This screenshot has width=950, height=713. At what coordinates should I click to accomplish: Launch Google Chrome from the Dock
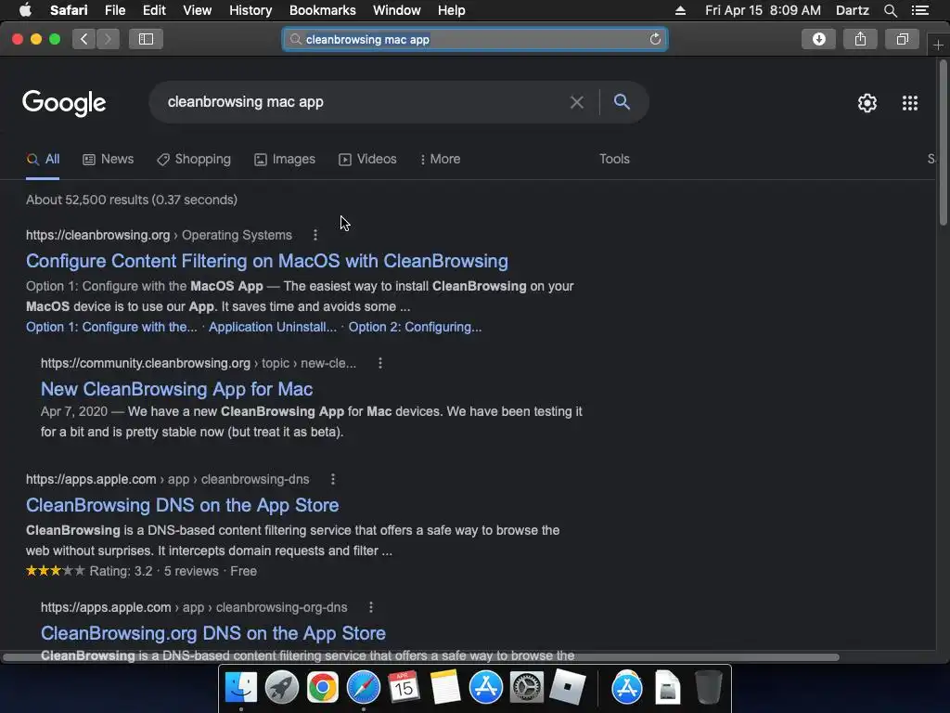coord(322,688)
